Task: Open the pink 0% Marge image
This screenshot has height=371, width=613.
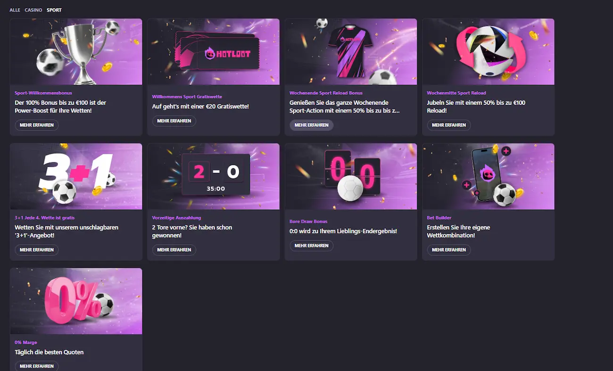Action: [x=76, y=301]
